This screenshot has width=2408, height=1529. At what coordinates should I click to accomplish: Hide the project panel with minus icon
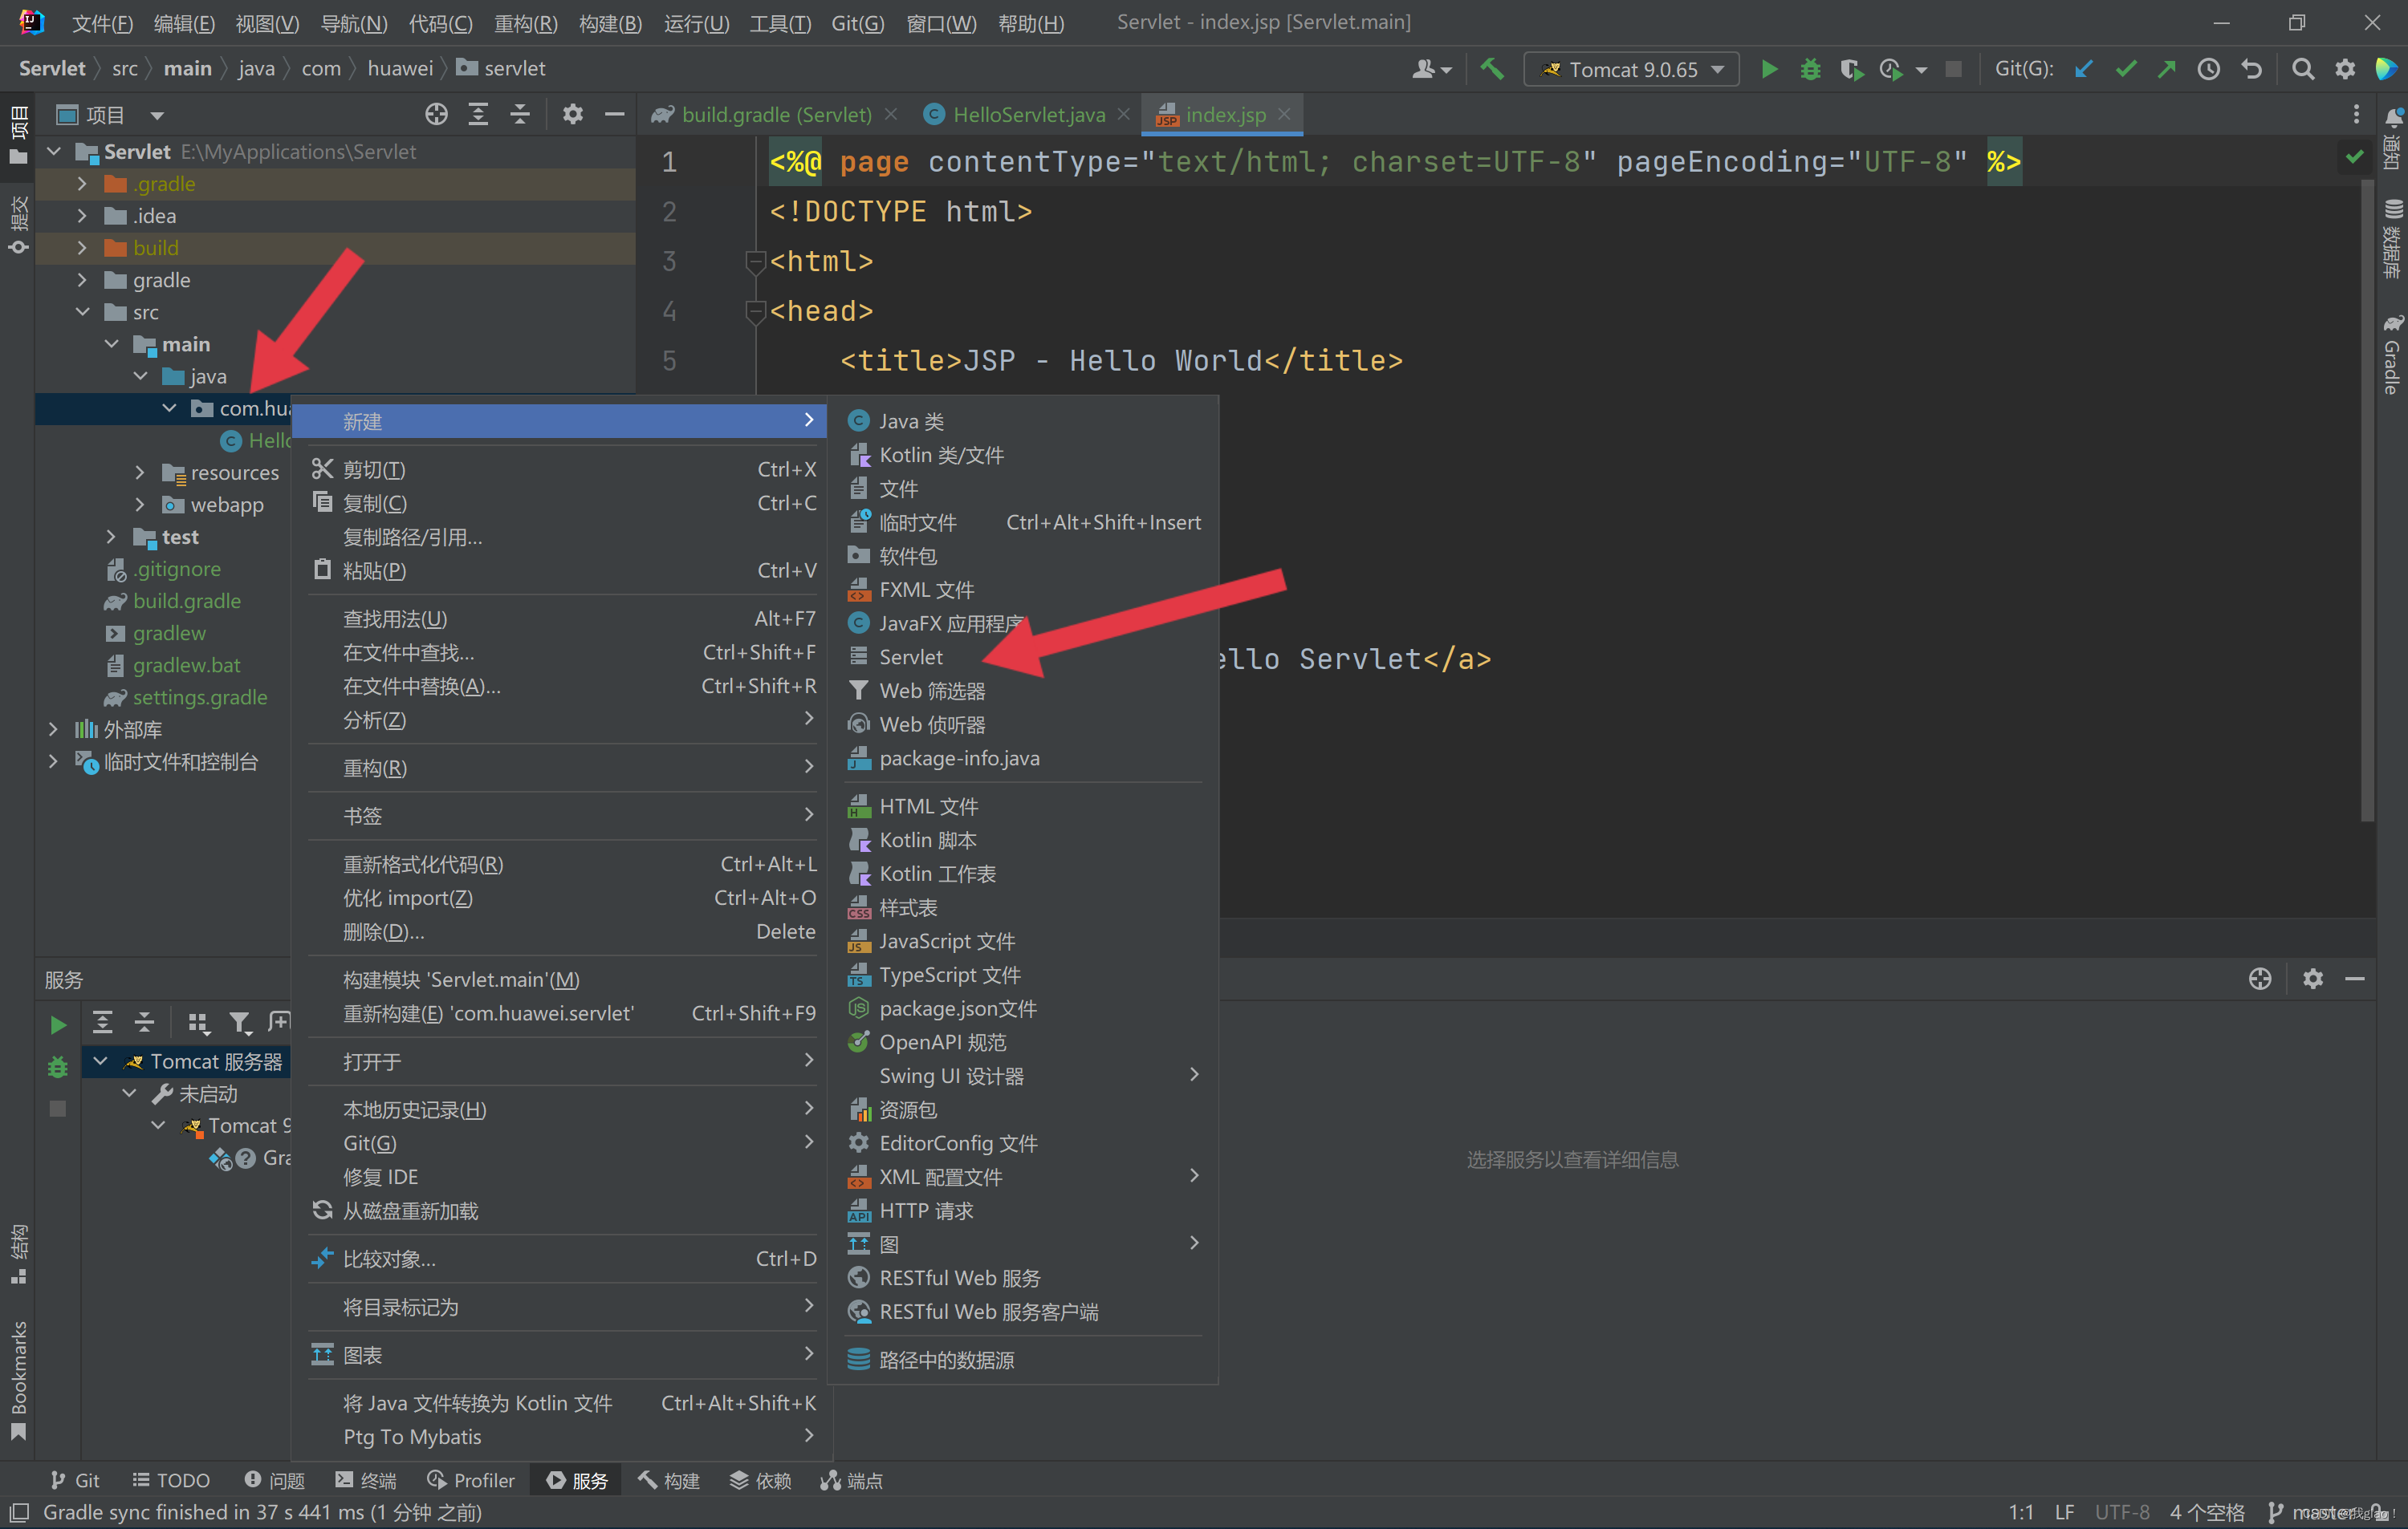click(614, 114)
